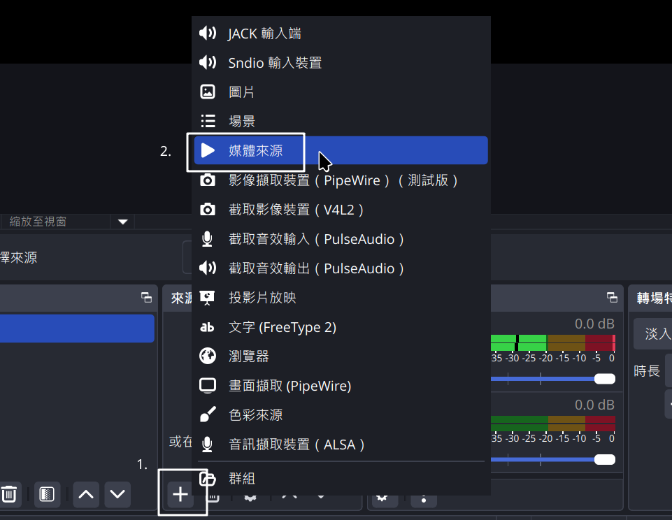
Task: Click the brush icon beside 色彩來源
Action: [x=208, y=414]
